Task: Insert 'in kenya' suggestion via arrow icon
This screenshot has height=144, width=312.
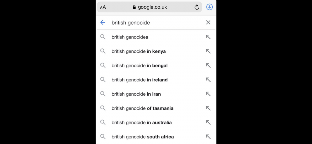Action: (208, 51)
